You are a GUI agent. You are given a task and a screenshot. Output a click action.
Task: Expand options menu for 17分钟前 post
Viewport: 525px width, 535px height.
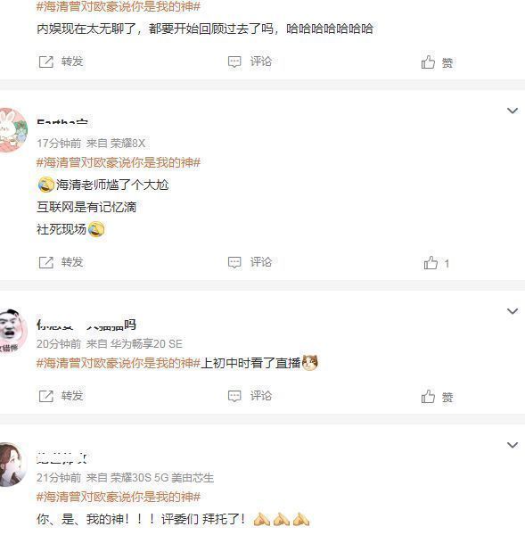pyautogui.click(x=513, y=111)
